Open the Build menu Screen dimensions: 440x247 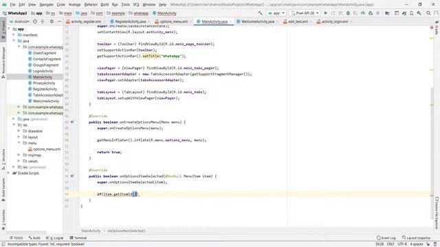(x=104, y=5)
